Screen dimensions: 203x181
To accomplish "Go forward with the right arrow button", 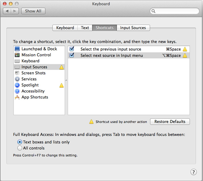I will (x=15, y=11).
